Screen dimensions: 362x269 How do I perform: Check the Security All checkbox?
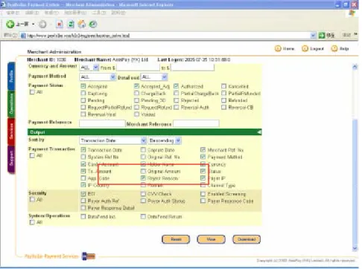(32, 200)
